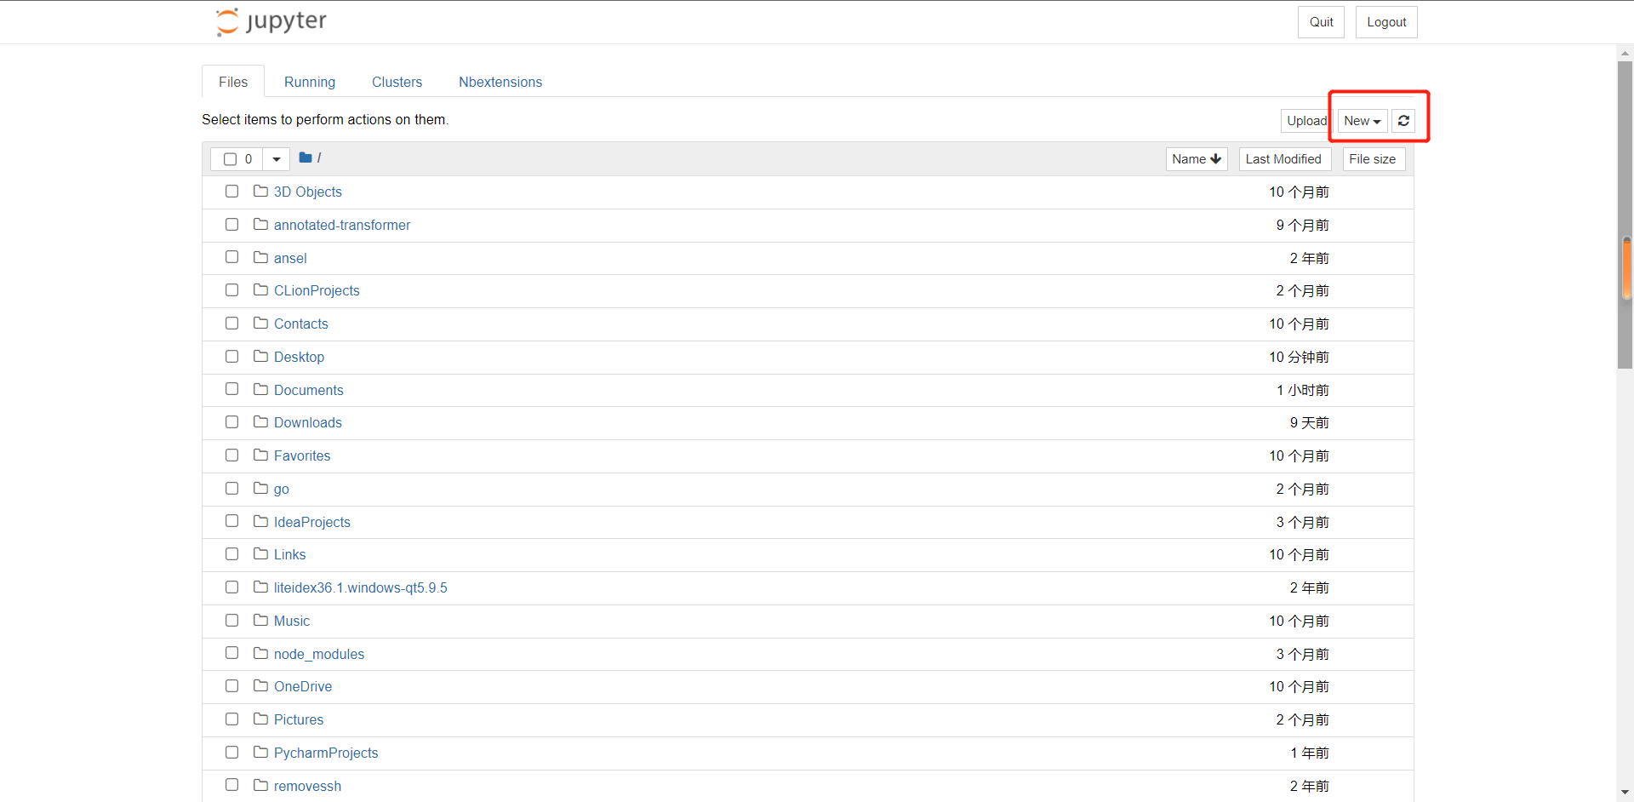Screen dimensions: 1634x802
Task: Click the folder icon beside ansel
Action: pos(260,257)
